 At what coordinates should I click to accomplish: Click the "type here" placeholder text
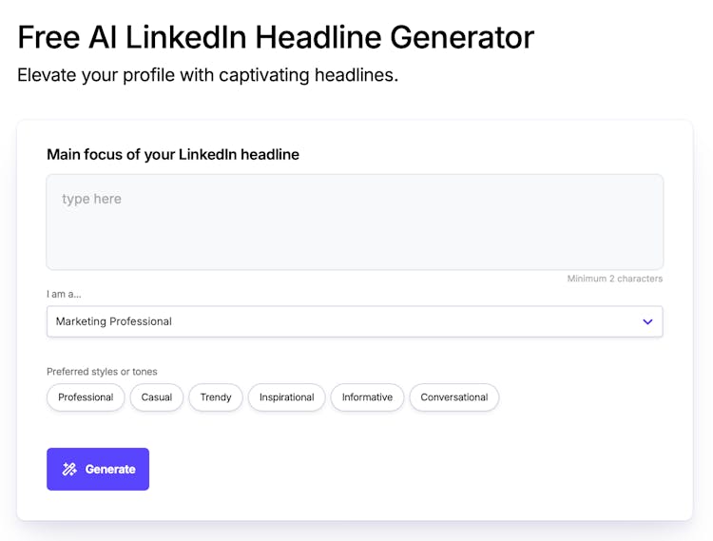pos(91,199)
